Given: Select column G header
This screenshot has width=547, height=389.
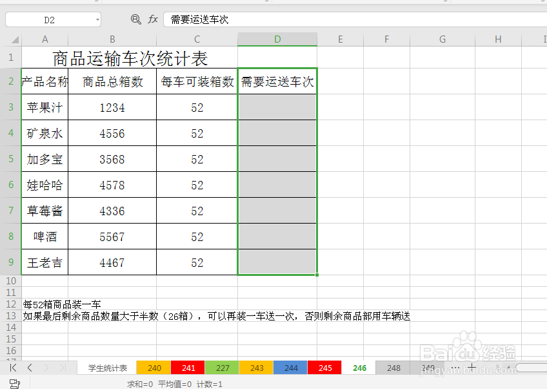Looking at the screenshot, I should click(443, 39).
